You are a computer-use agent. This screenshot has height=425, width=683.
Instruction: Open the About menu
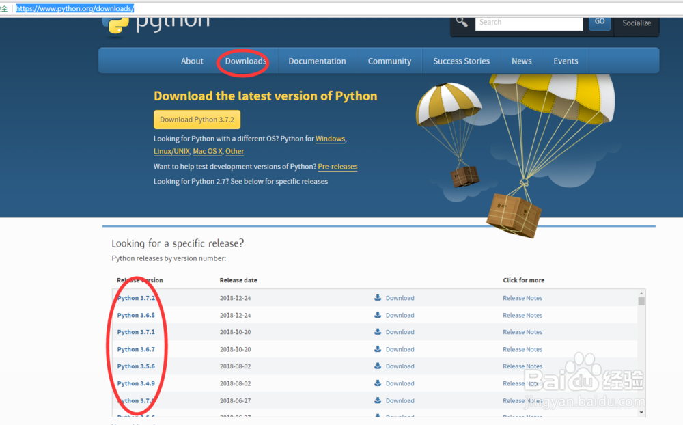[192, 61]
